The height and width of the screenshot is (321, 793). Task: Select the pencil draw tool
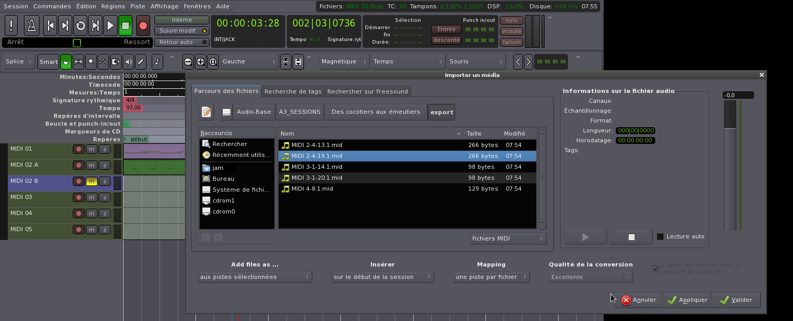point(140,62)
